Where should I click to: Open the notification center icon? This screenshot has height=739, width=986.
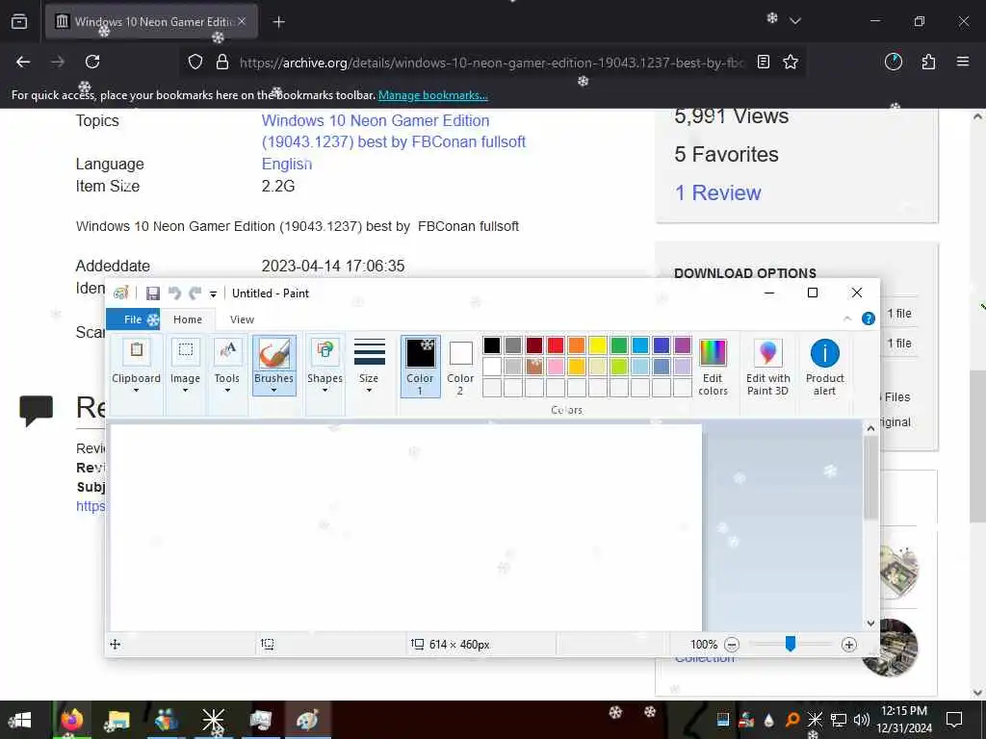click(x=954, y=720)
